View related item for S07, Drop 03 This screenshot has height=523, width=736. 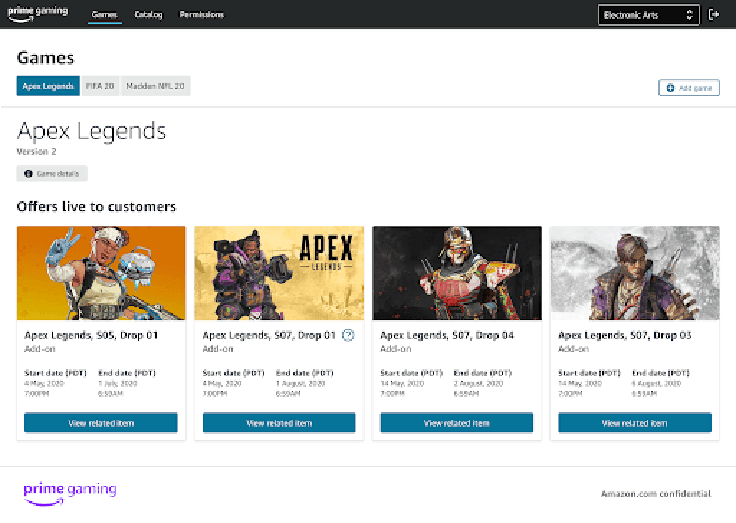coord(635,422)
